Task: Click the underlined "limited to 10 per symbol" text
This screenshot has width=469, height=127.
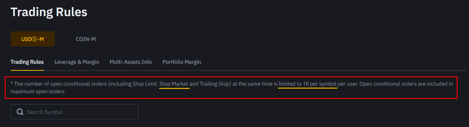Action: click(x=308, y=84)
